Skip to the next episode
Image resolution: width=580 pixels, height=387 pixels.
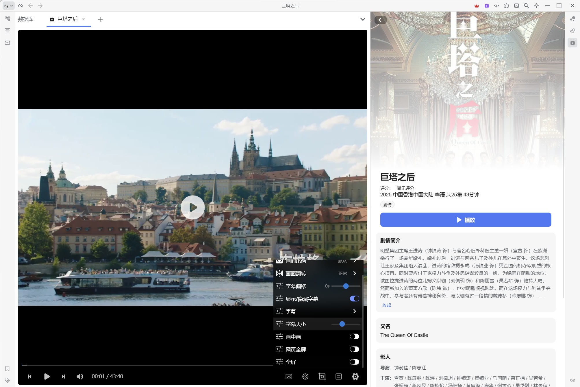point(63,376)
